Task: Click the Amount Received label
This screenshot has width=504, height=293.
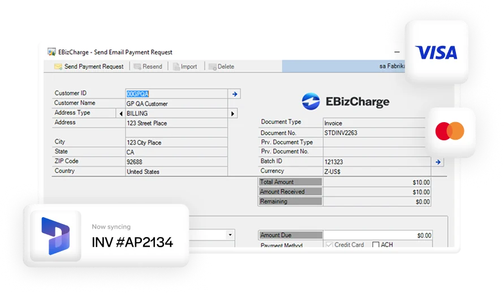Action: [x=290, y=192]
